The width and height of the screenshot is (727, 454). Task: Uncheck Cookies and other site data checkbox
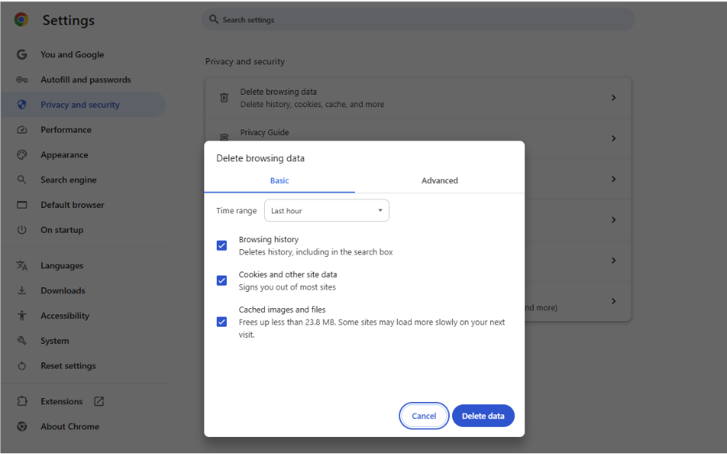pyautogui.click(x=221, y=281)
